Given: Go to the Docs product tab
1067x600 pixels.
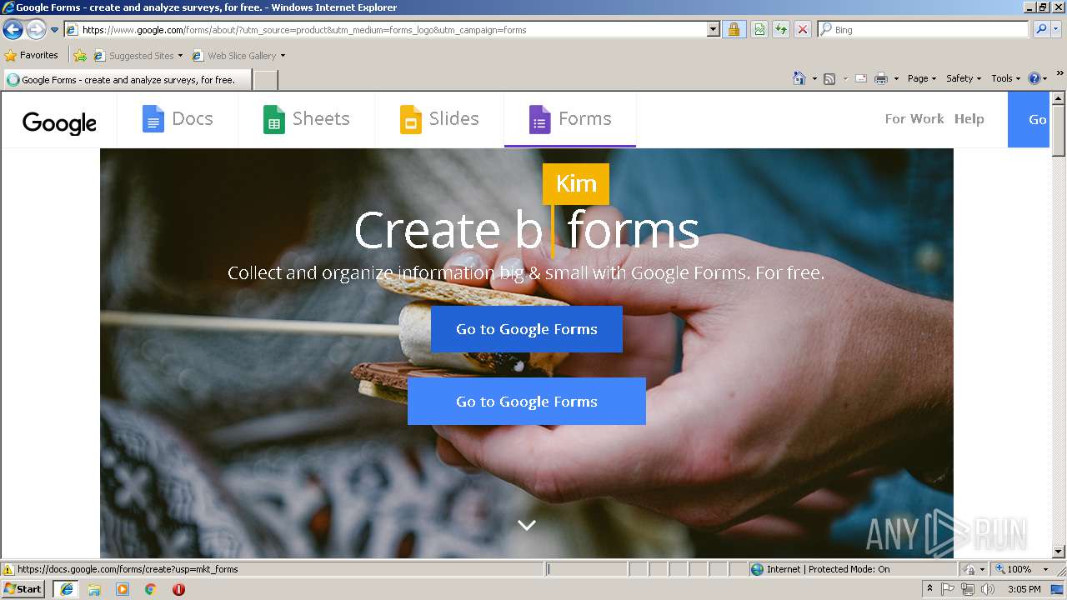Looking at the screenshot, I should click(x=178, y=119).
